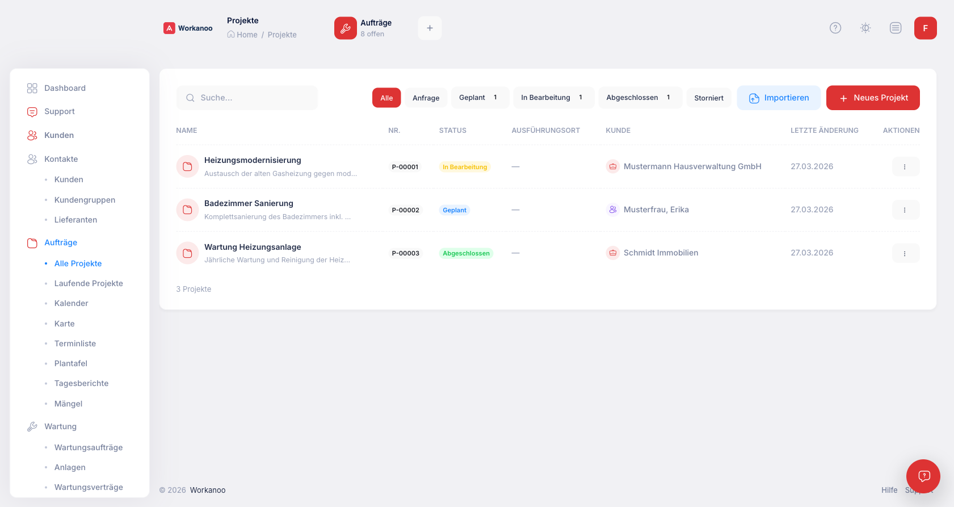Screen dimensions: 954x507
Task: Open the help question mark icon
Action: coord(835,28)
